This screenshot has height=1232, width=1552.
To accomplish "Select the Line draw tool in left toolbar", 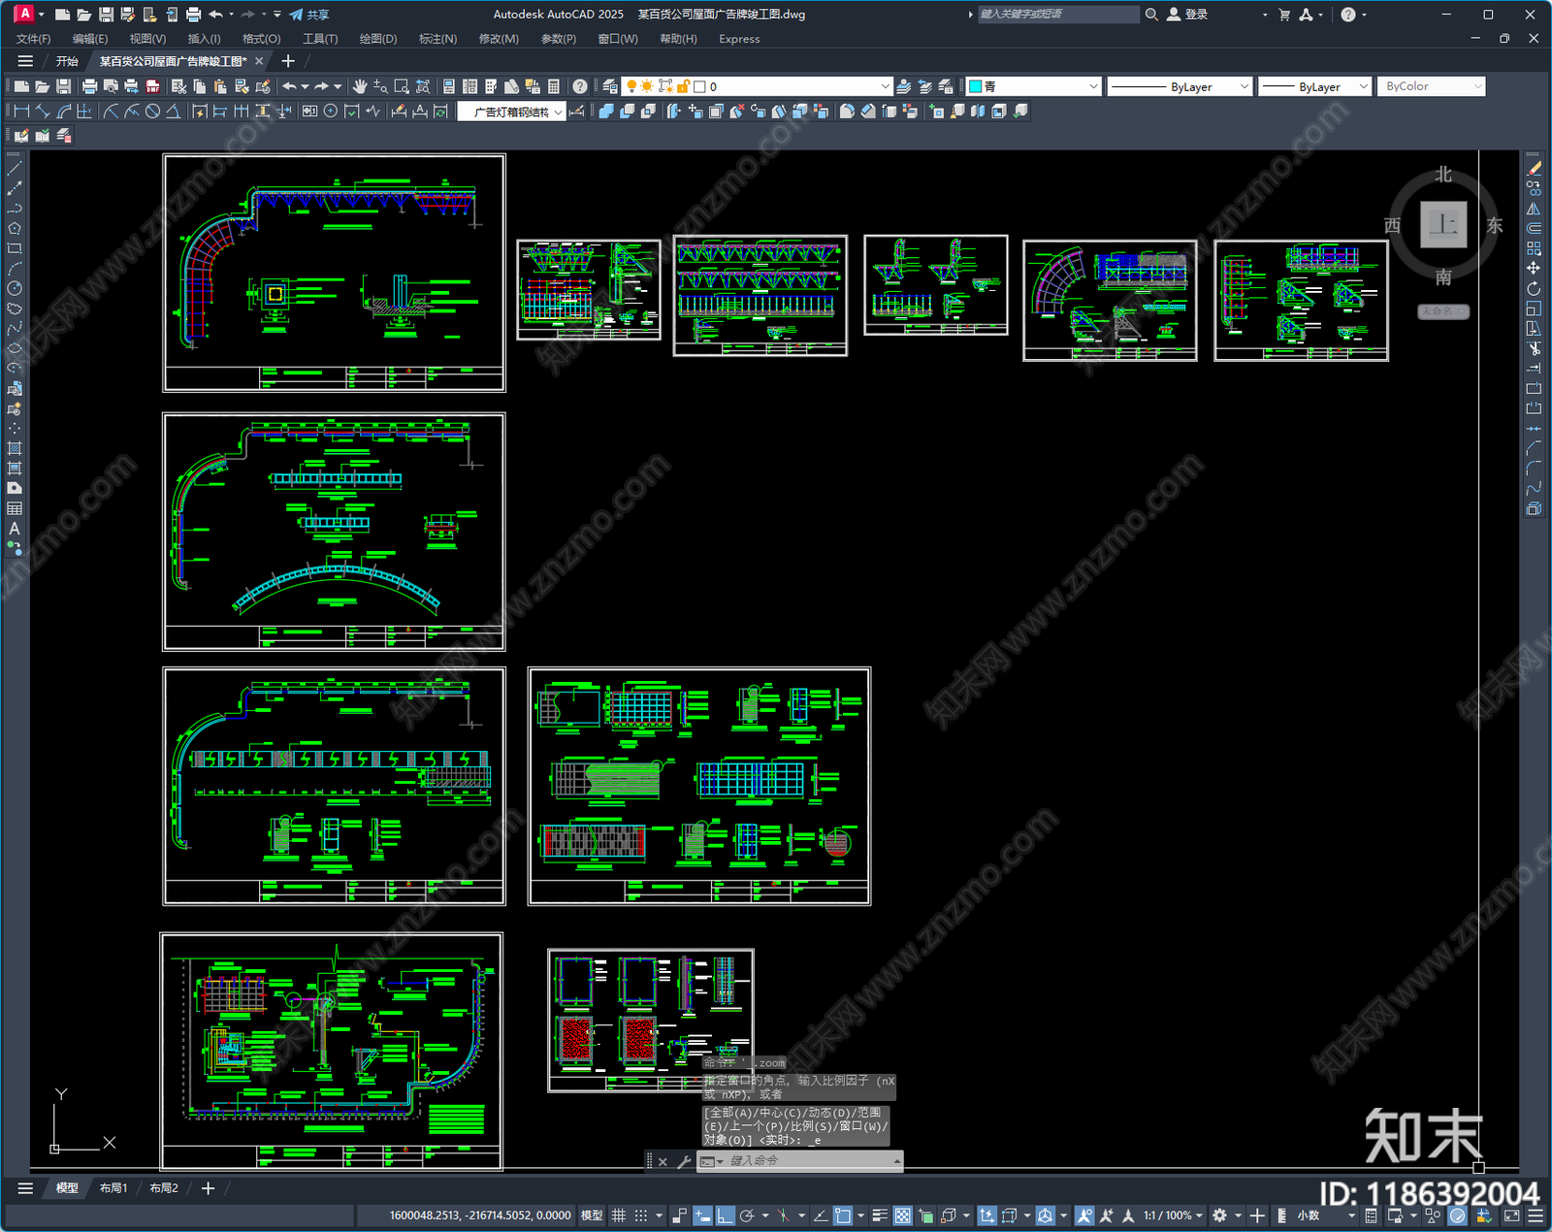I will coord(15,169).
